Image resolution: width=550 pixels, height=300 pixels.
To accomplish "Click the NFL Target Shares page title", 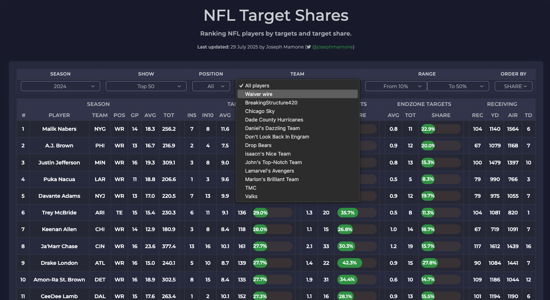I will (x=276, y=16).
